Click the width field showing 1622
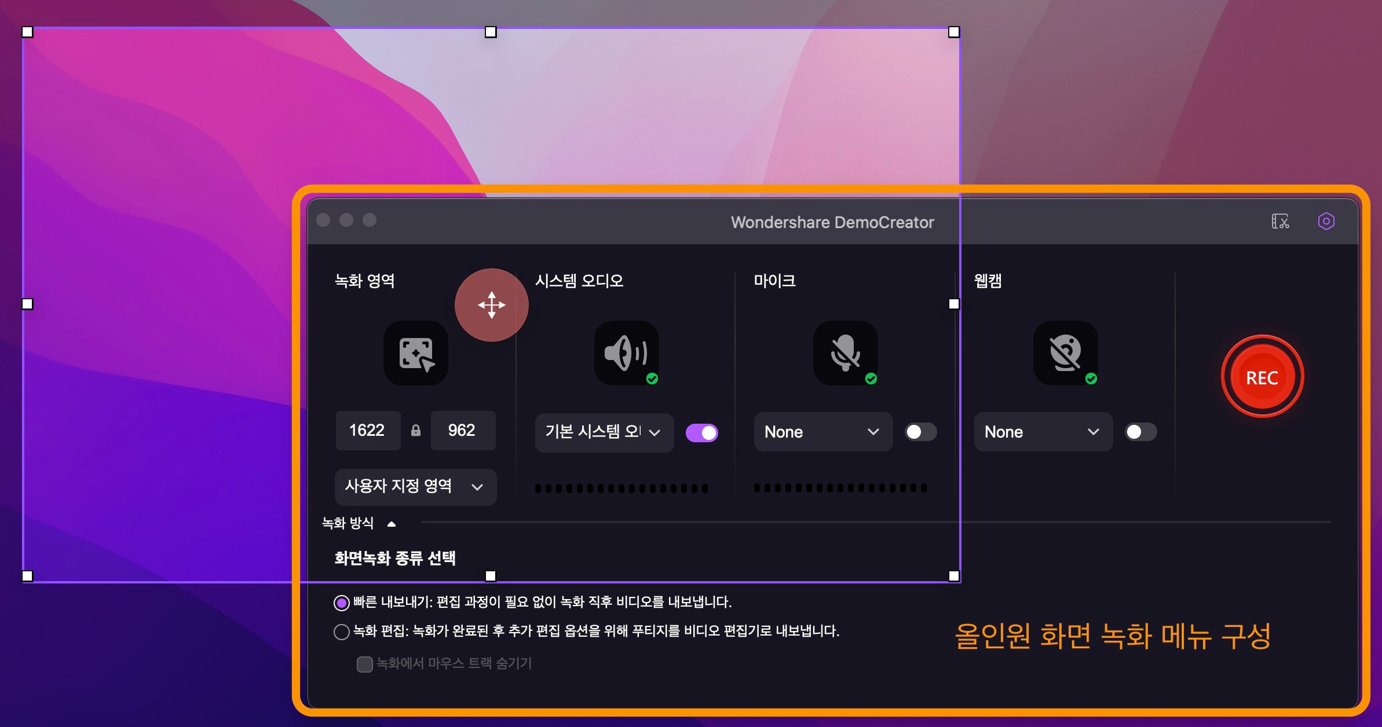Viewport: 1382px width, 727px height. [x=368, y=430]
